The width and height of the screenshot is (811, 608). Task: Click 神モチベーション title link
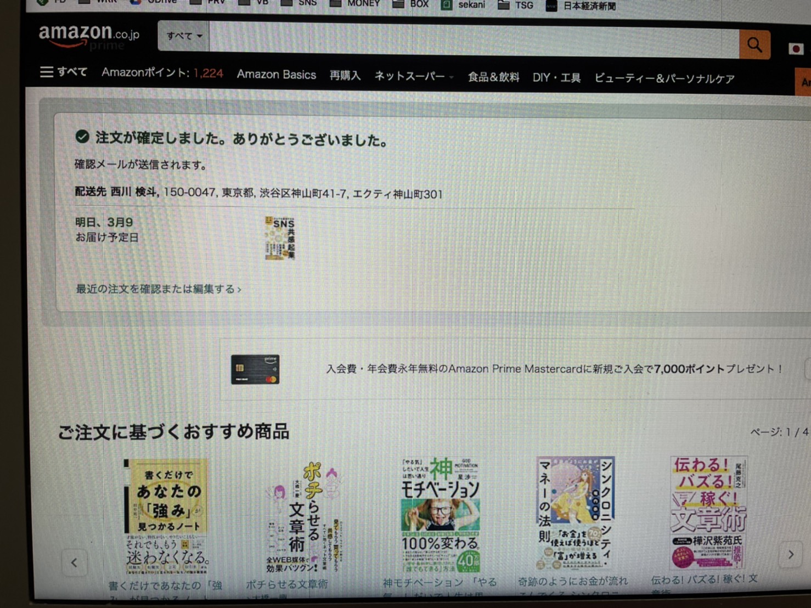[x=440, y=583]
